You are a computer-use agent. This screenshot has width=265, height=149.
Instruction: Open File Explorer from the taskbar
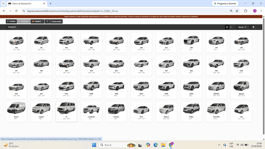click(163, 145)
